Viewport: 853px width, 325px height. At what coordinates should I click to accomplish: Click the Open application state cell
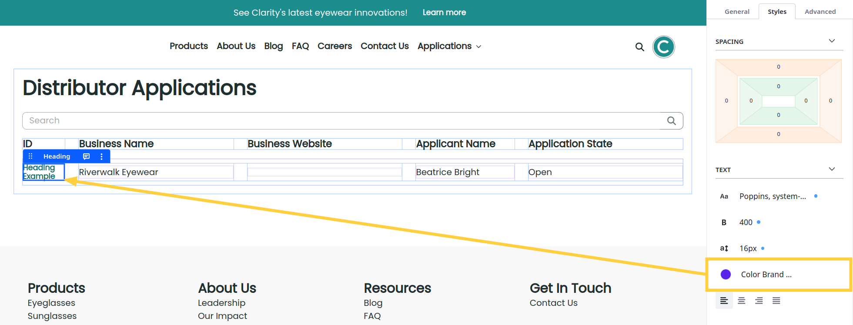click(605, 172)
